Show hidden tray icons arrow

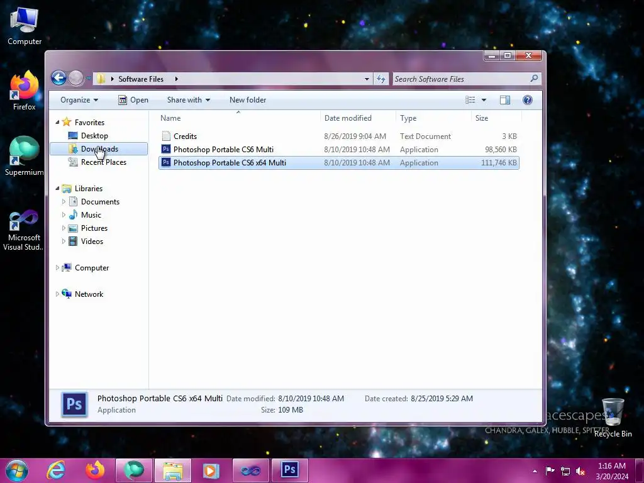[x=535, y=471]
